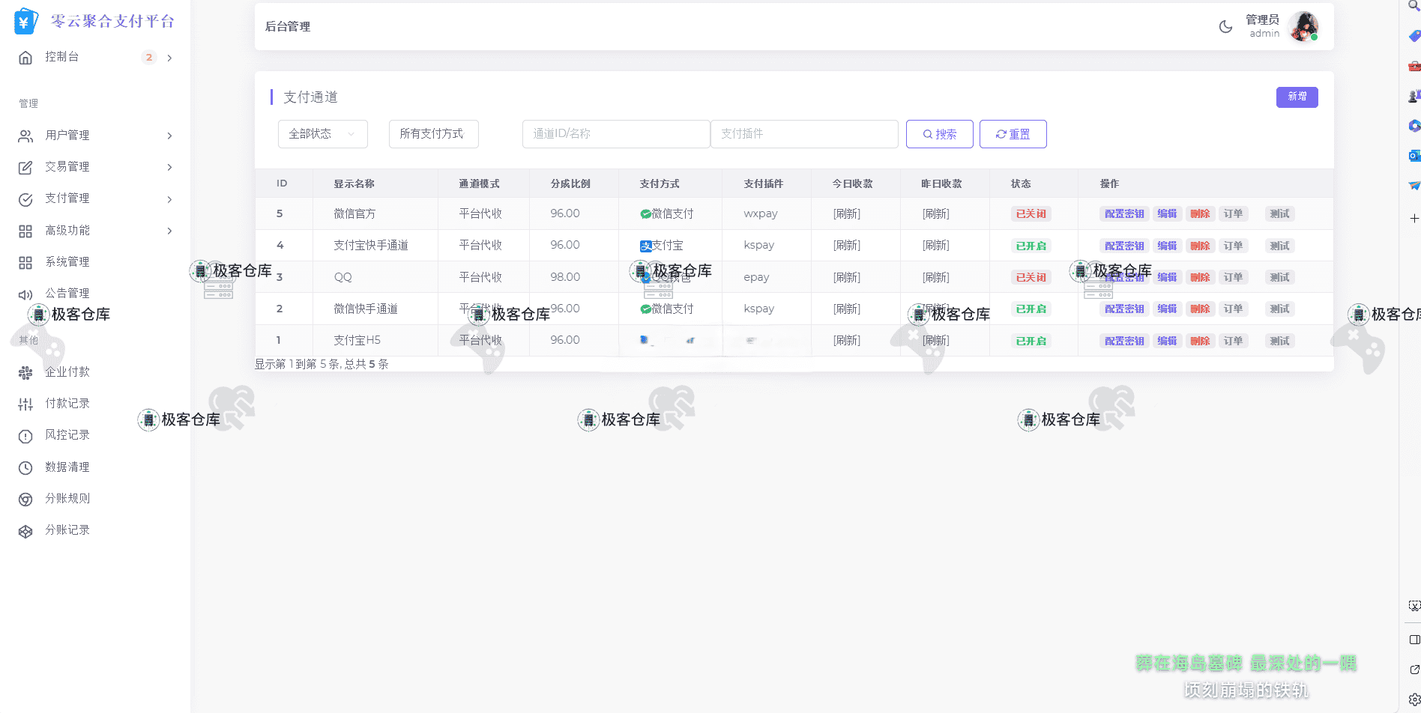Expand the 用户管理 menu
The image size is (1421, 713).
96,136
